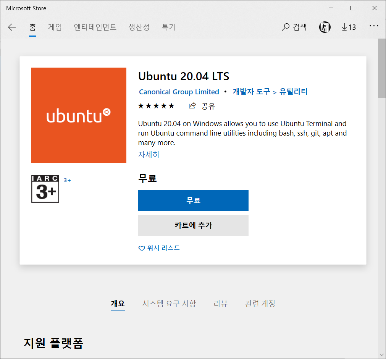Switch to 시스템 요구 사항 section tab
This screenshot has width=386, height=359.
169,304
